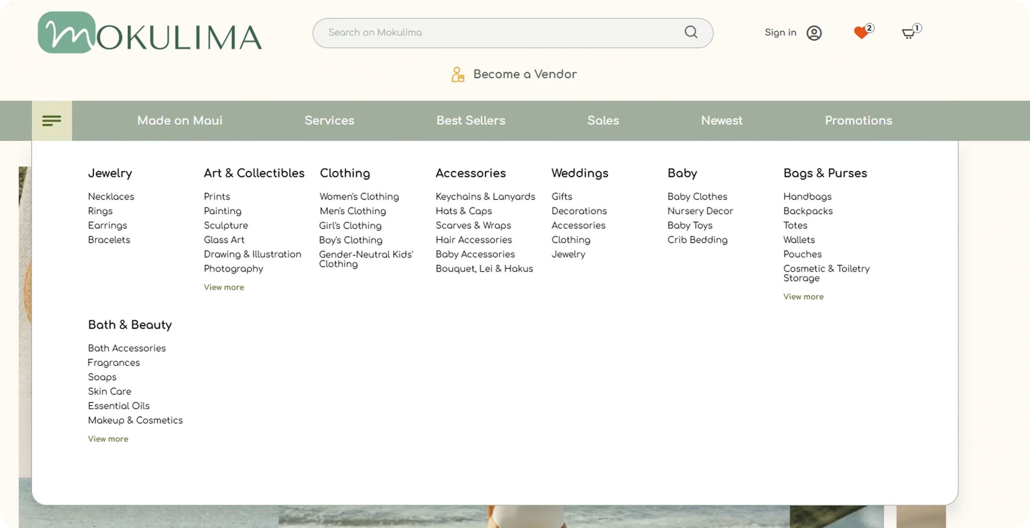Toggle the hamburger categories menu

52,120
